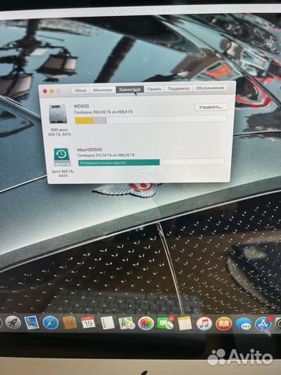Open Photos from the Dock
This screenshot has width=281, height=375.
click(x=146, y=324)
